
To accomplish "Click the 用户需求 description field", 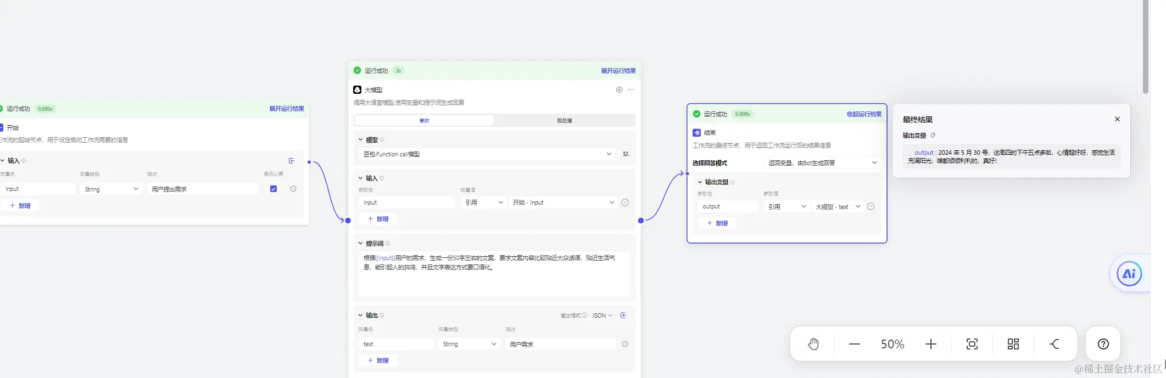I will click(x=560, y=344).
